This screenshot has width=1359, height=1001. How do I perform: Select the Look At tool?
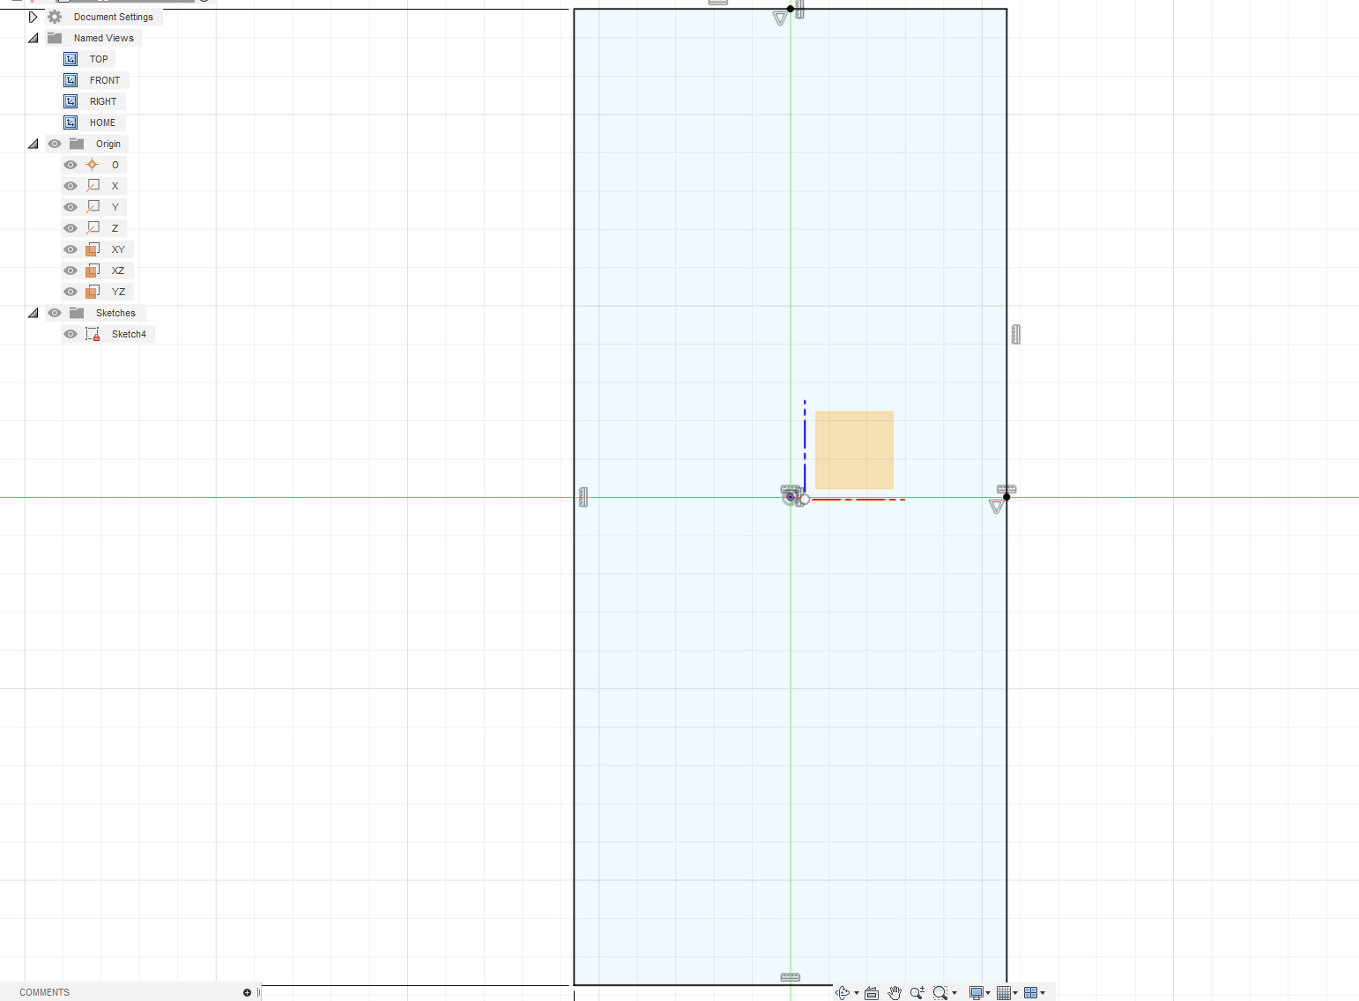click(871, 992)
